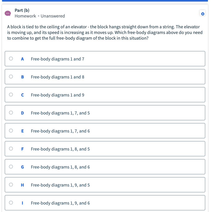Choose answer 'Free-body diagrams 1 and 8'
This screenshot has width=211, height=212.
105,77
